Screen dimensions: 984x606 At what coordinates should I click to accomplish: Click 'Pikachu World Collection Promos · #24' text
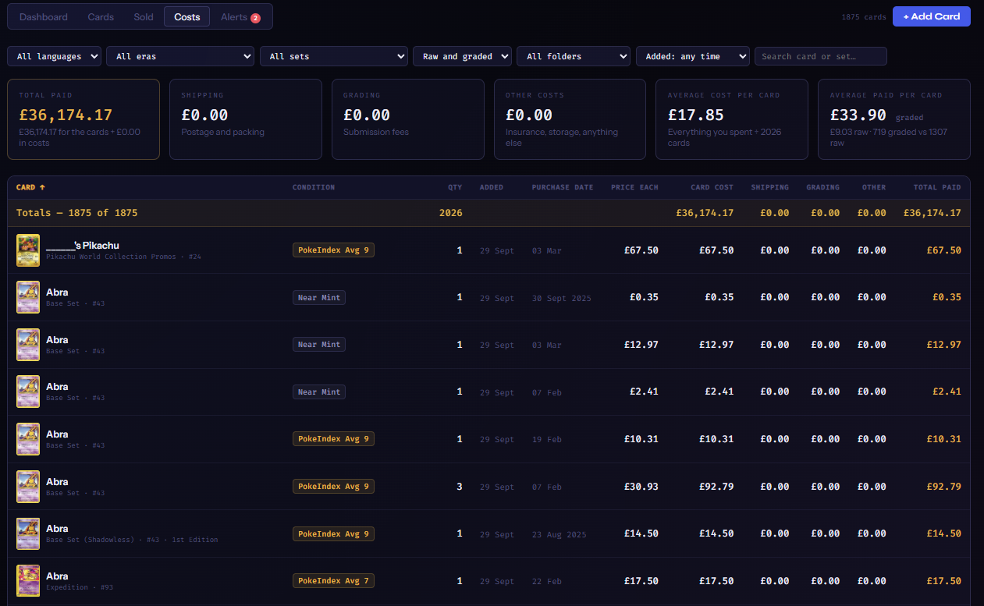coord(123,257)
